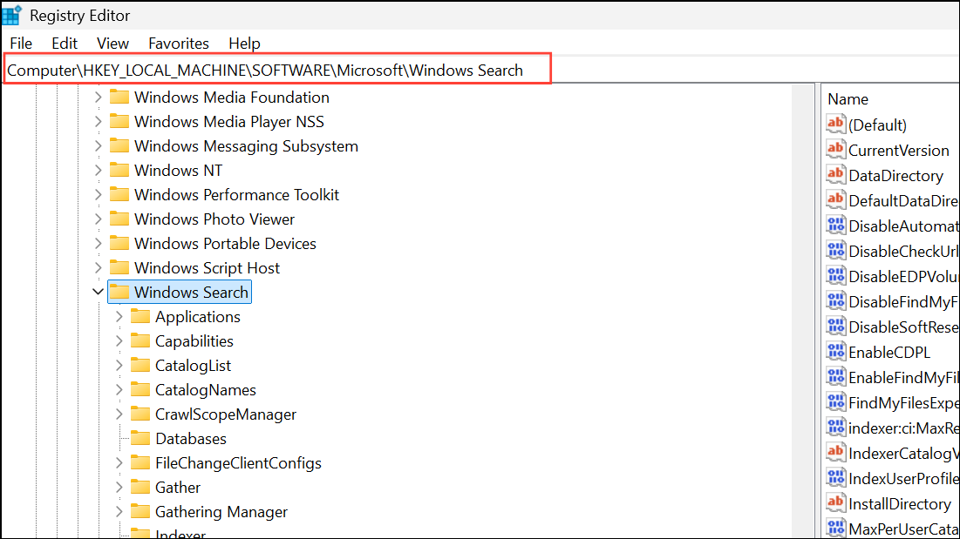Select the DisableEDPVolu value name
The image size is (960, 539).
pyautogui.click(x=903, y=276)
